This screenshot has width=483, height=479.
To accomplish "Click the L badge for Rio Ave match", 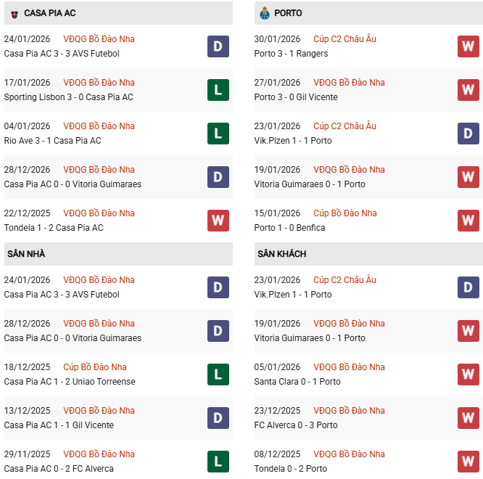I will (218, 134).
